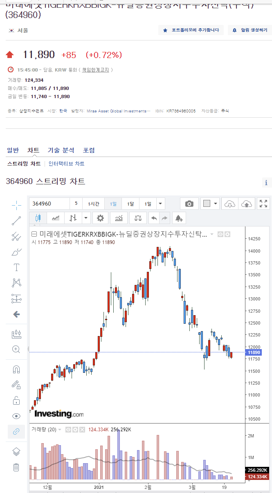Image resolution: width=272 pixels, height=493 pixels.
Task: Switch to the 일반 tab
Action: (13, 150)
